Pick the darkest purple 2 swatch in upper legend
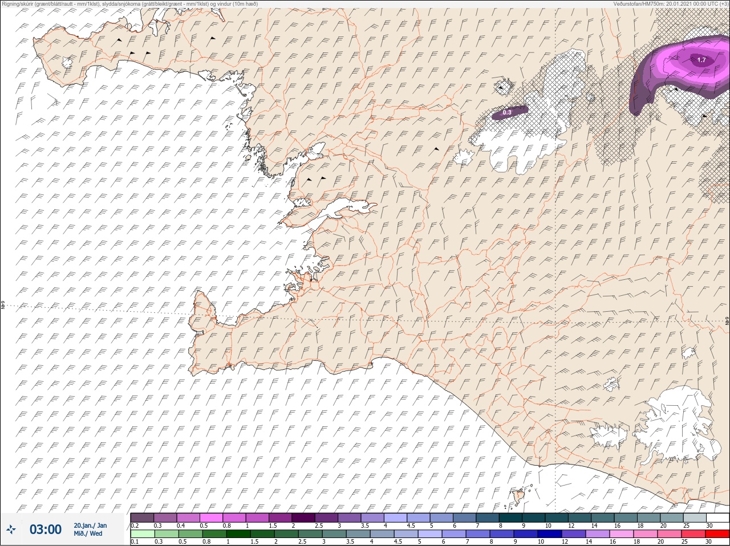This screenshot has height=546, width=730. pos(303,518)
